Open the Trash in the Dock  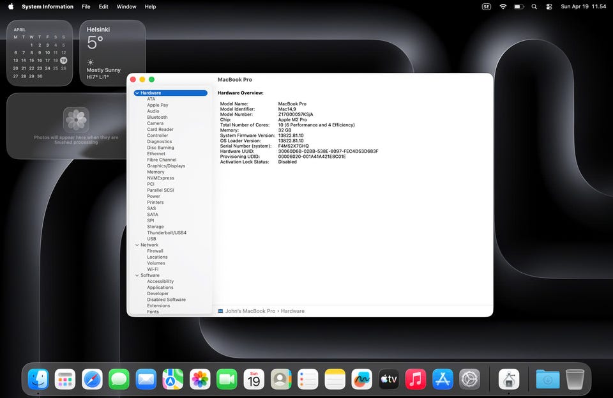tap(575, 379)
